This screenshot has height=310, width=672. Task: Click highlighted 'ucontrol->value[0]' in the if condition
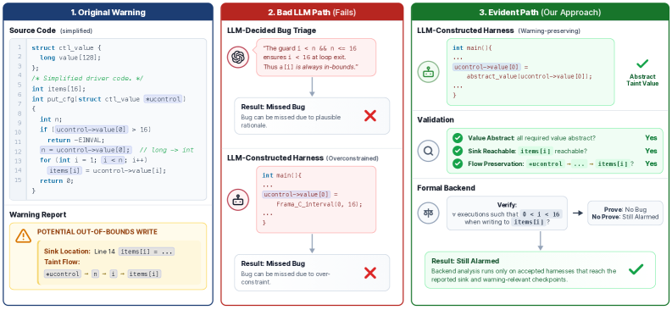(x=92, y=130)
